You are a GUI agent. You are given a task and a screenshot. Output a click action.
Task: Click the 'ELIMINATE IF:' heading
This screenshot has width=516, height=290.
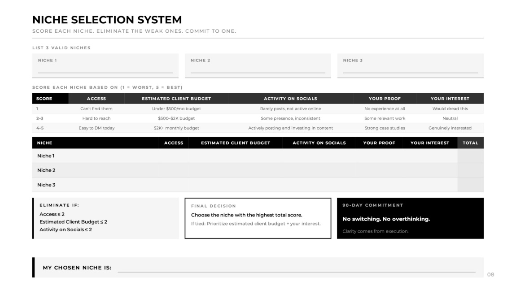[x=59, y=205]
